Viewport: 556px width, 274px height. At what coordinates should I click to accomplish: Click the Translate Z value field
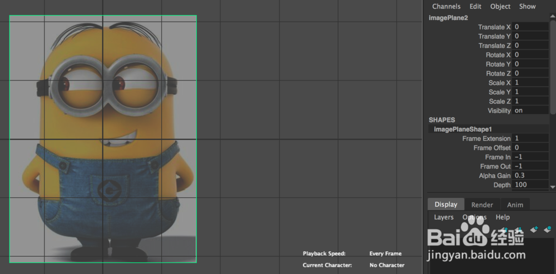[530, 46]
